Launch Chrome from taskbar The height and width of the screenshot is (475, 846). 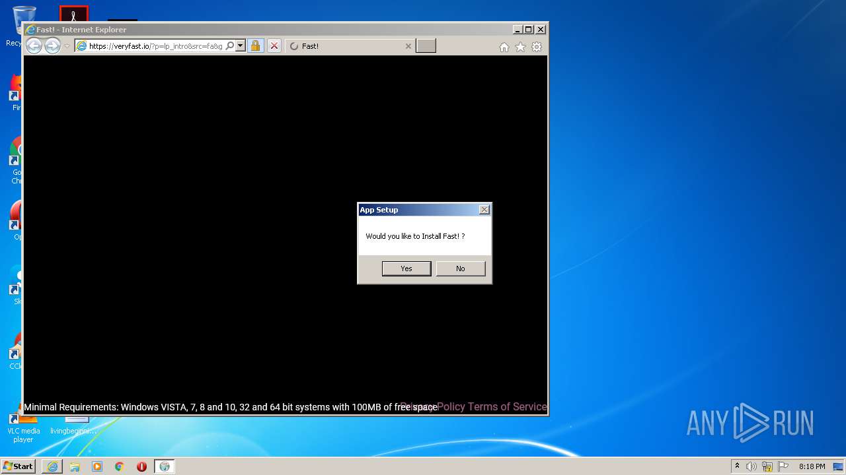[x=120, y=466]
